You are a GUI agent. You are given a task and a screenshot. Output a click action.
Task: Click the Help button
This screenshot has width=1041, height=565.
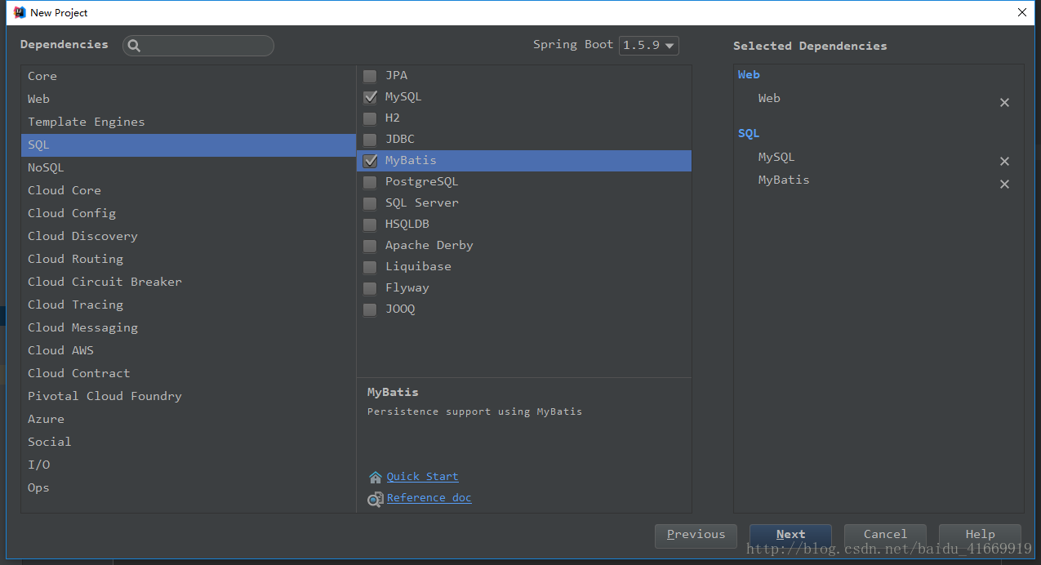tap(980, 535)
